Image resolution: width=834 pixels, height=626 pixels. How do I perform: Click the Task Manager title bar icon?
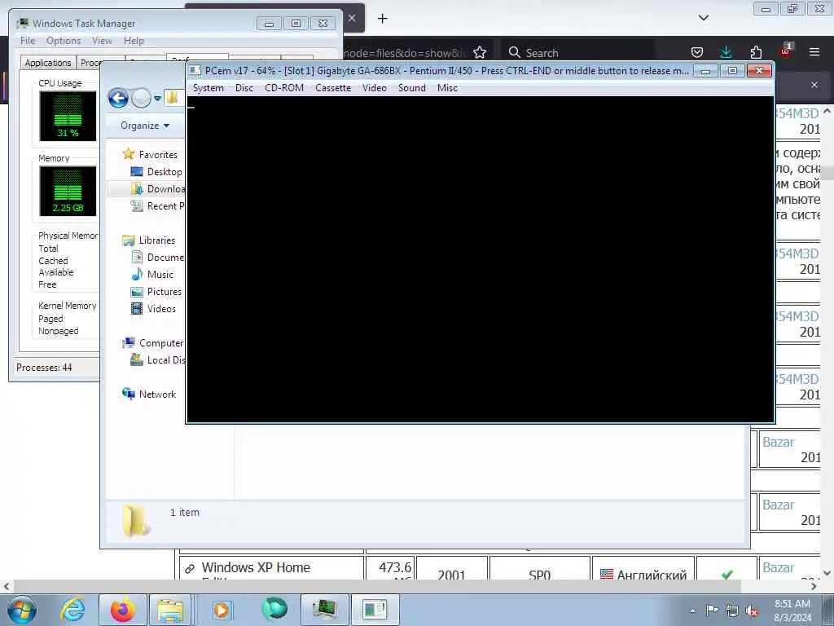coord(22,24)
